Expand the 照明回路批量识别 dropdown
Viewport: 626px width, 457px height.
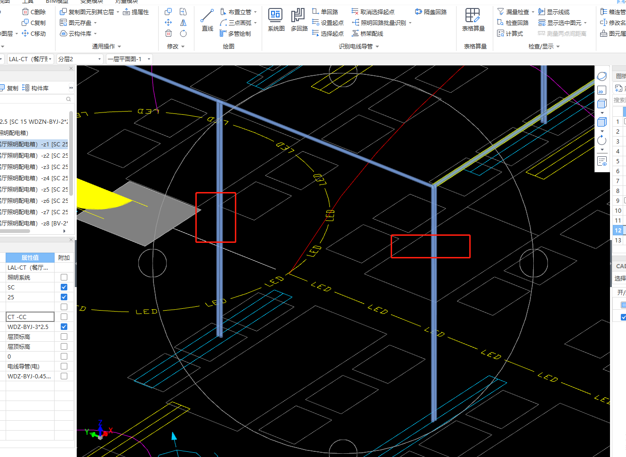(x=410, y=23)
